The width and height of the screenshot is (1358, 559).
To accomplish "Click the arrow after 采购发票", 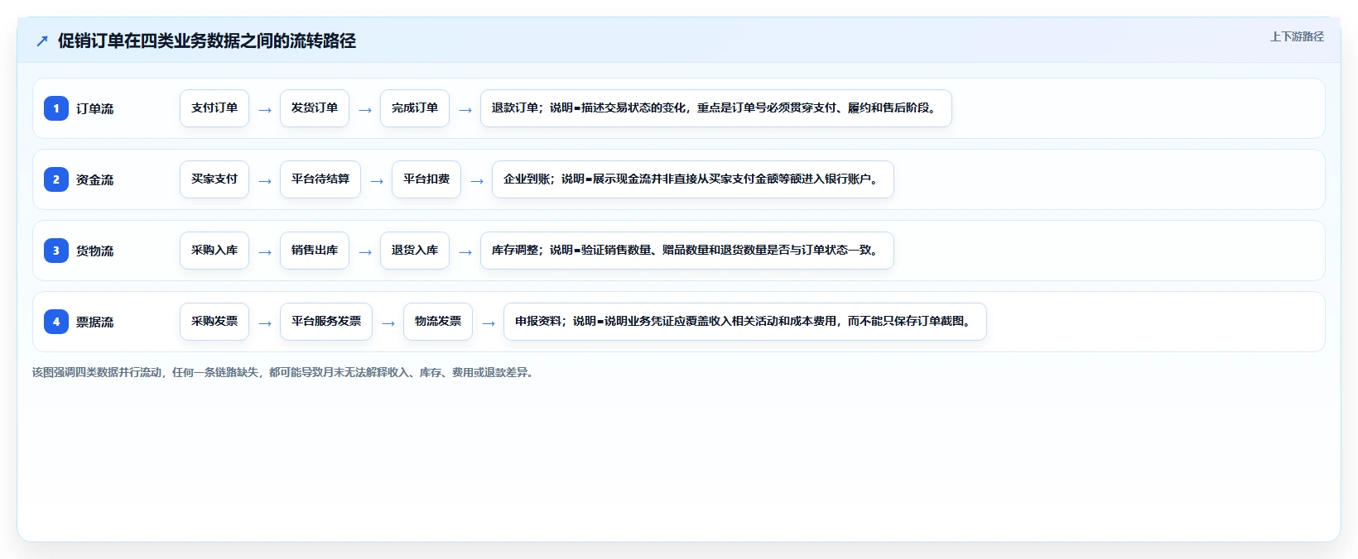I will [265, 323].
